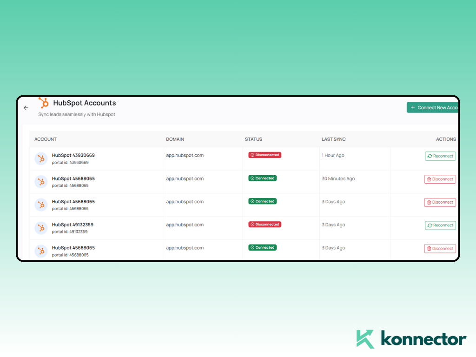This screenshot has height=357, width=476.
Task: Click Connect New Account button
Action: click(432, 107)
